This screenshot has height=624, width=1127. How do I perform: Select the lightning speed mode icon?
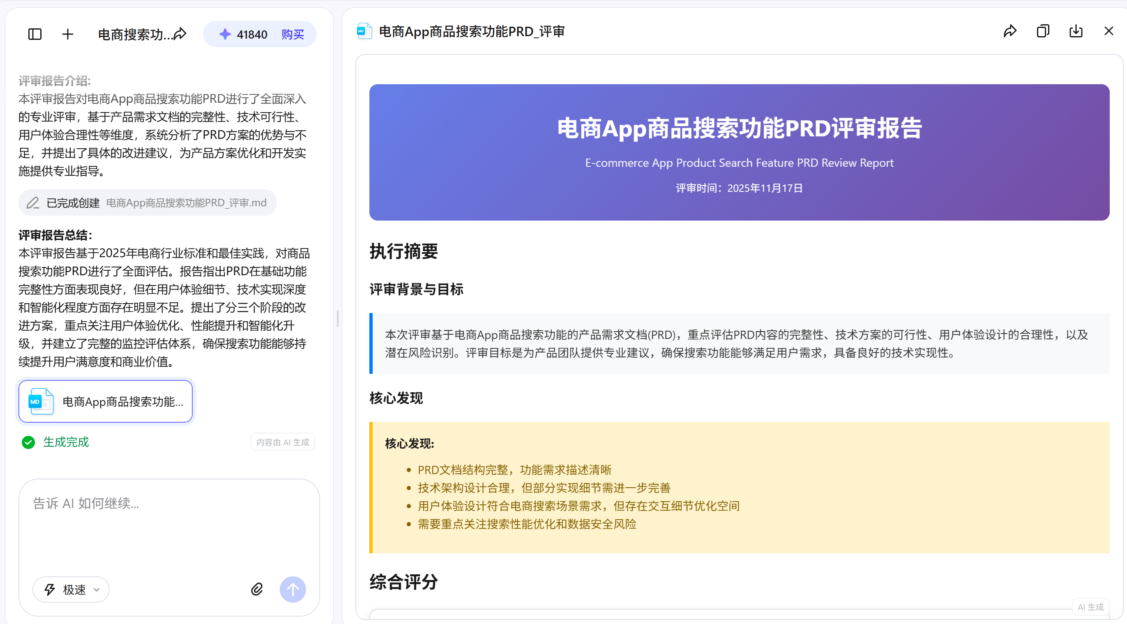[49, 589]
